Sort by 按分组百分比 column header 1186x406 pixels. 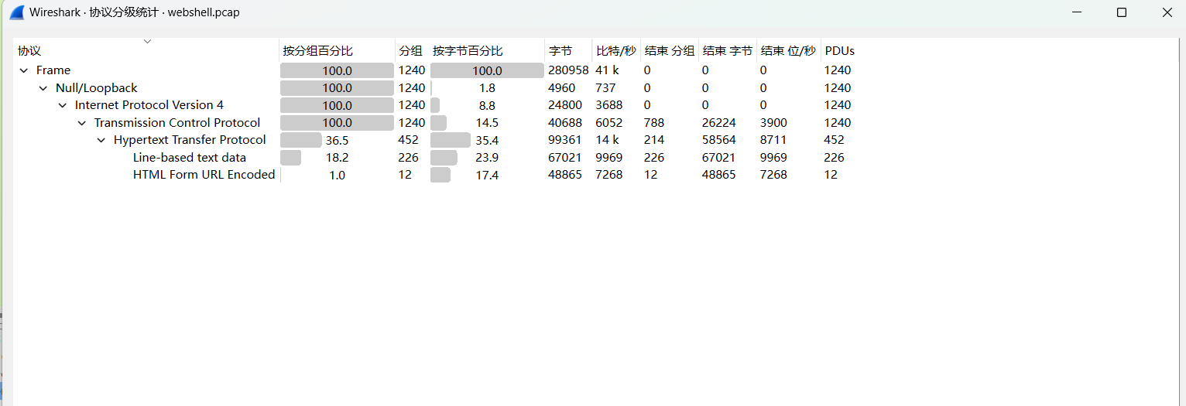(x=337, y=51)
